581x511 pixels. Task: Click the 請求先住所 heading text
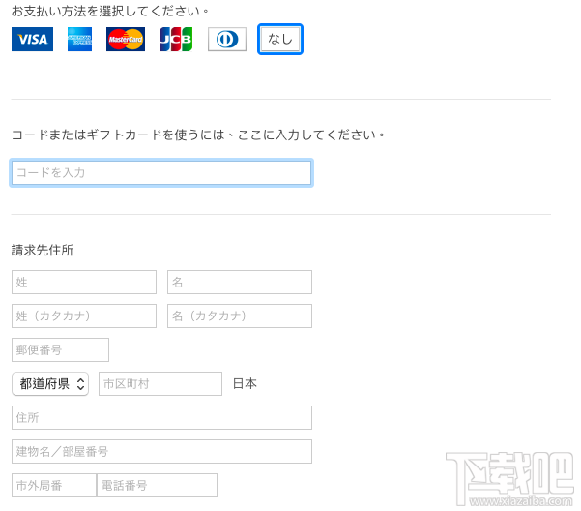(43, 251)
